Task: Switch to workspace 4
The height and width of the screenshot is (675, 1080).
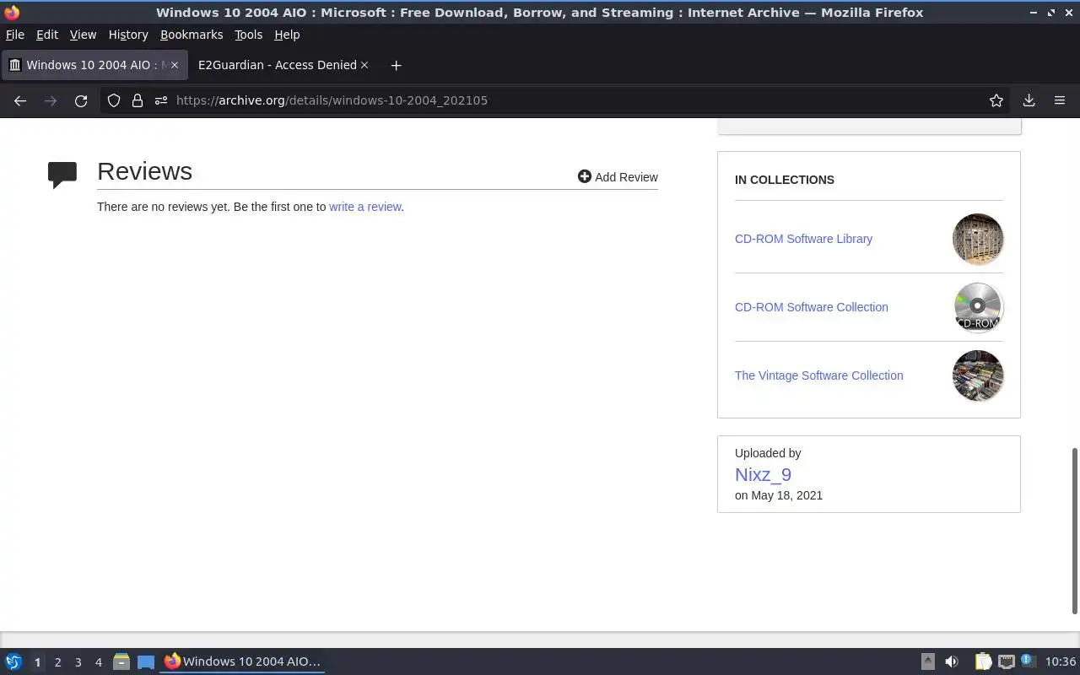Action: (x=98, y=662)
